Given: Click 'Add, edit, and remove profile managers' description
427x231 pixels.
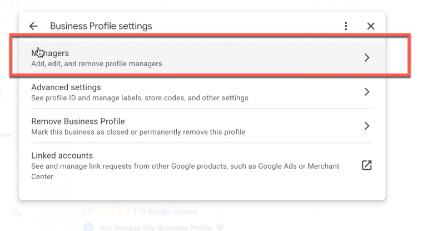Looking at the screenshot, I should 97,63.
